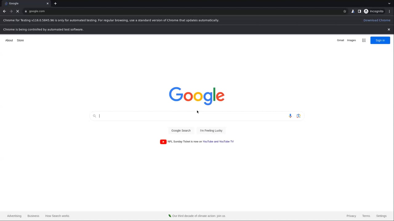The width and height of the screenshot is (394, 221).
Task: Click the magnifier icon in search box
Action: [x=94, y=116]
